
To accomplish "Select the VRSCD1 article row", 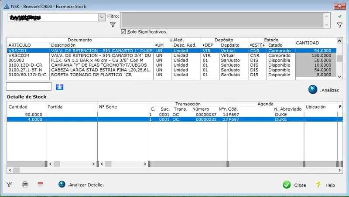I will tap(171, 51).
